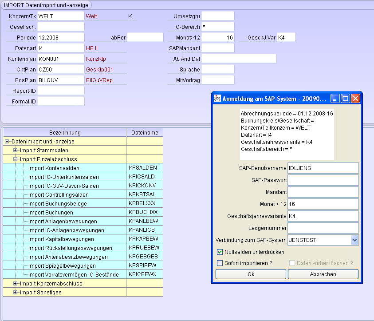Click the Geschäftsjahresvariante field in dialog
This screenshot has width=374, height=321.
click(x=323, y=216)
